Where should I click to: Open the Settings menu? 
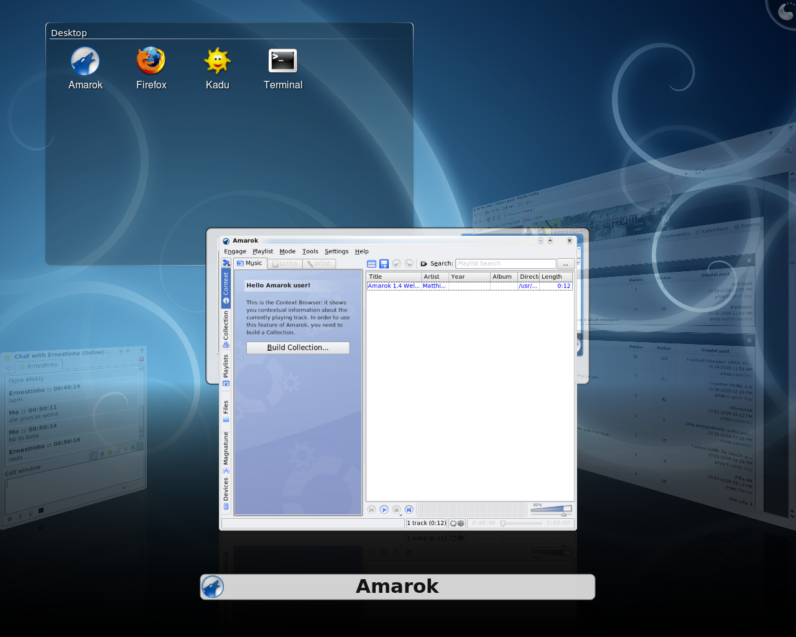336,251
